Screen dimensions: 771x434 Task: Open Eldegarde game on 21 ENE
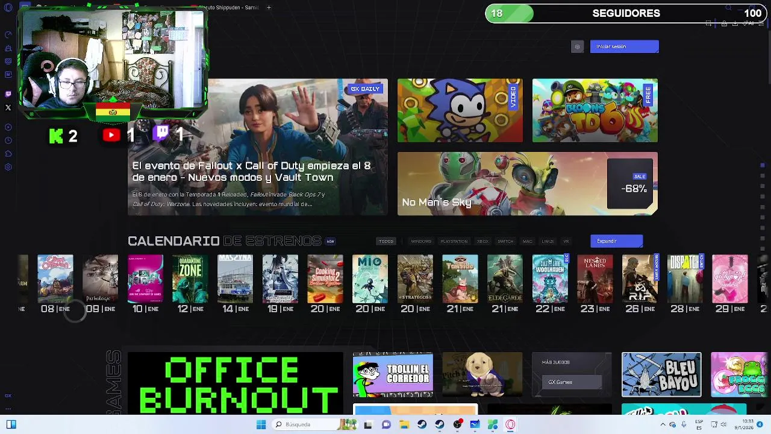(505, 279)
